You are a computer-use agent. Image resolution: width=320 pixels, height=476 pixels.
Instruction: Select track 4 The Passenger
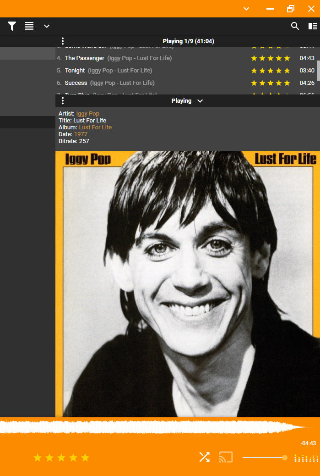tap(186, 58)
